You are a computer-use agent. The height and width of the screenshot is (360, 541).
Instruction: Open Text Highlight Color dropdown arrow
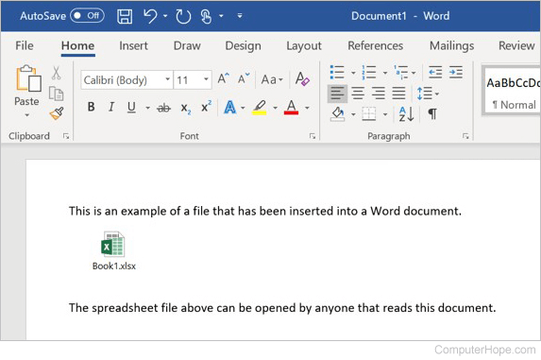[x=276, y=108]
